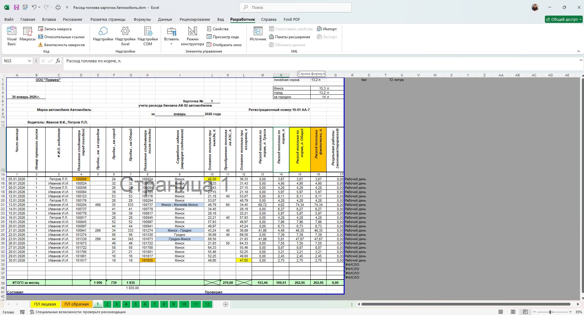The height and width of the screenshot is (315, 584).
Task: Open the Foxit PDF ribbon tab
Action: (292, 19)
